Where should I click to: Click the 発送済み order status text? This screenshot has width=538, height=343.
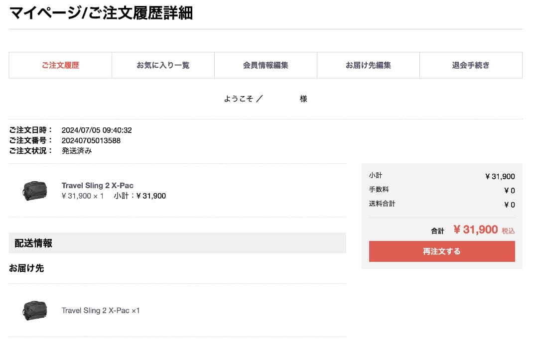pyautogui.click(x=76, y=150)
